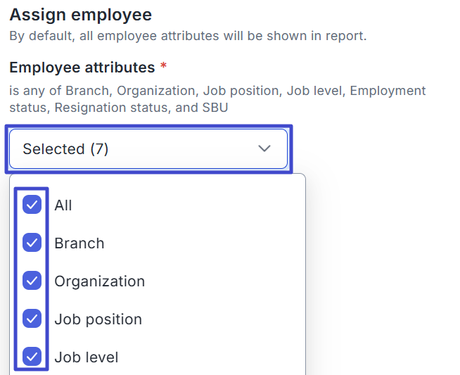Uncheck the Branch checkbox

coord(32,243)
